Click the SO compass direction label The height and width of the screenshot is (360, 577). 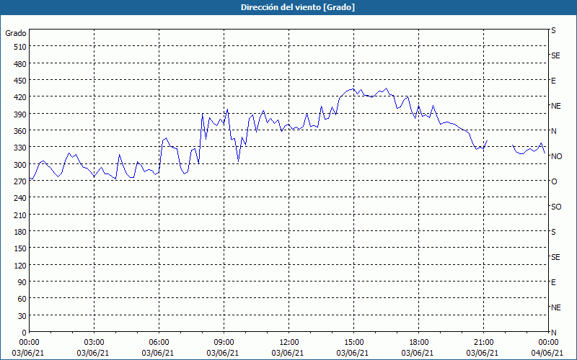point(556,207)
